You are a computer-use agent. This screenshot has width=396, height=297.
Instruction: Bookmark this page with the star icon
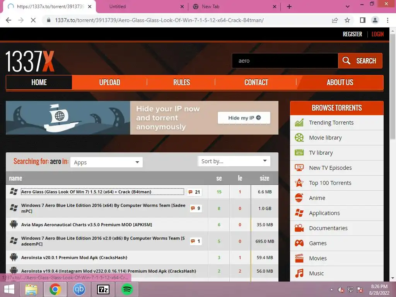point(347,20)
